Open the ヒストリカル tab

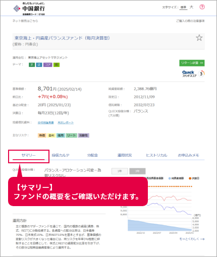tap(156, 155)
